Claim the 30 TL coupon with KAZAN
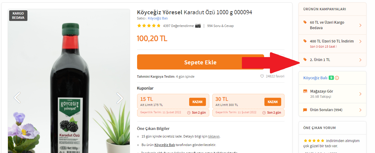 pyautogui.click(x=273, y=102)
